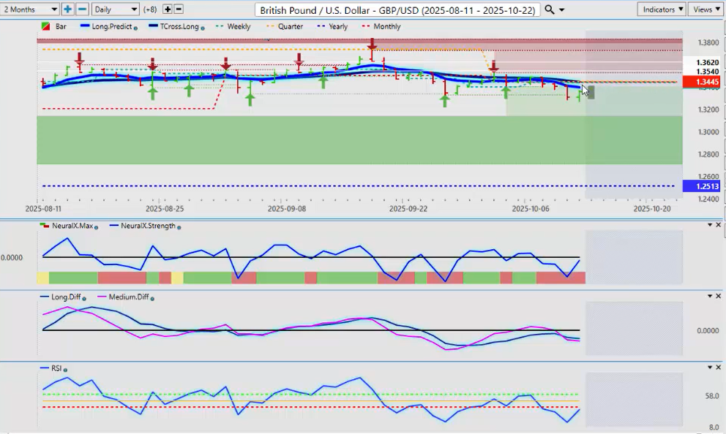The width and height of the screenshot is (726, 434).
Task: Click the black minus forecast decrement button
Action: point(179,9)
